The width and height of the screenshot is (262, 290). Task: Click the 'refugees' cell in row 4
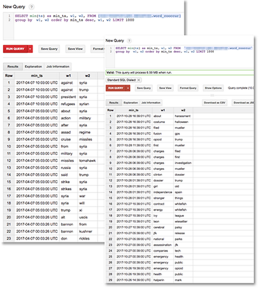(68, 104)
